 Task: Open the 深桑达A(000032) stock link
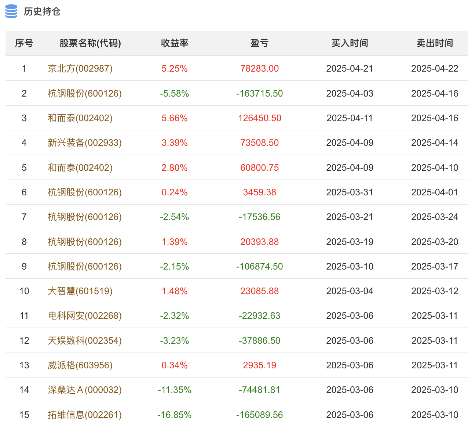click(85, 390)
